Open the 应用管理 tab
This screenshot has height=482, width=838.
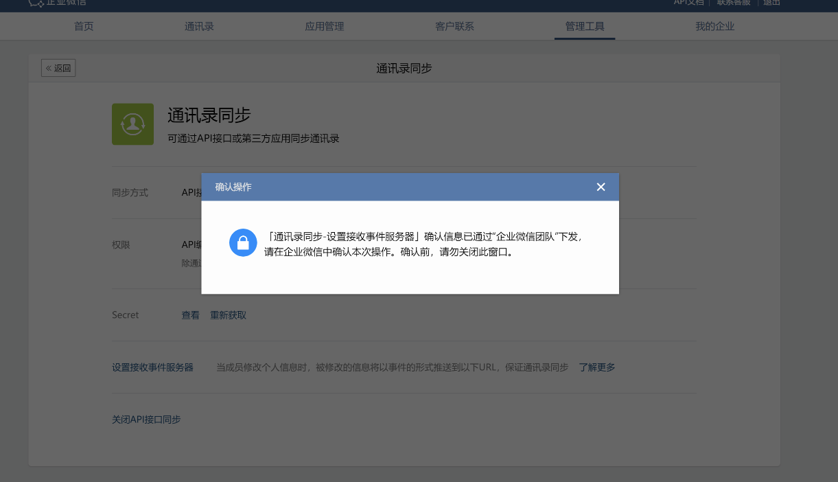(324, 27)
